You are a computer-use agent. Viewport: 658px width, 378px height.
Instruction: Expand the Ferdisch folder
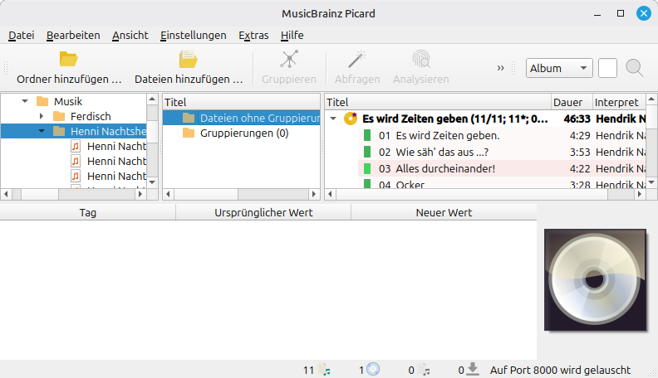pyautogui.click(x=42, y=116)
